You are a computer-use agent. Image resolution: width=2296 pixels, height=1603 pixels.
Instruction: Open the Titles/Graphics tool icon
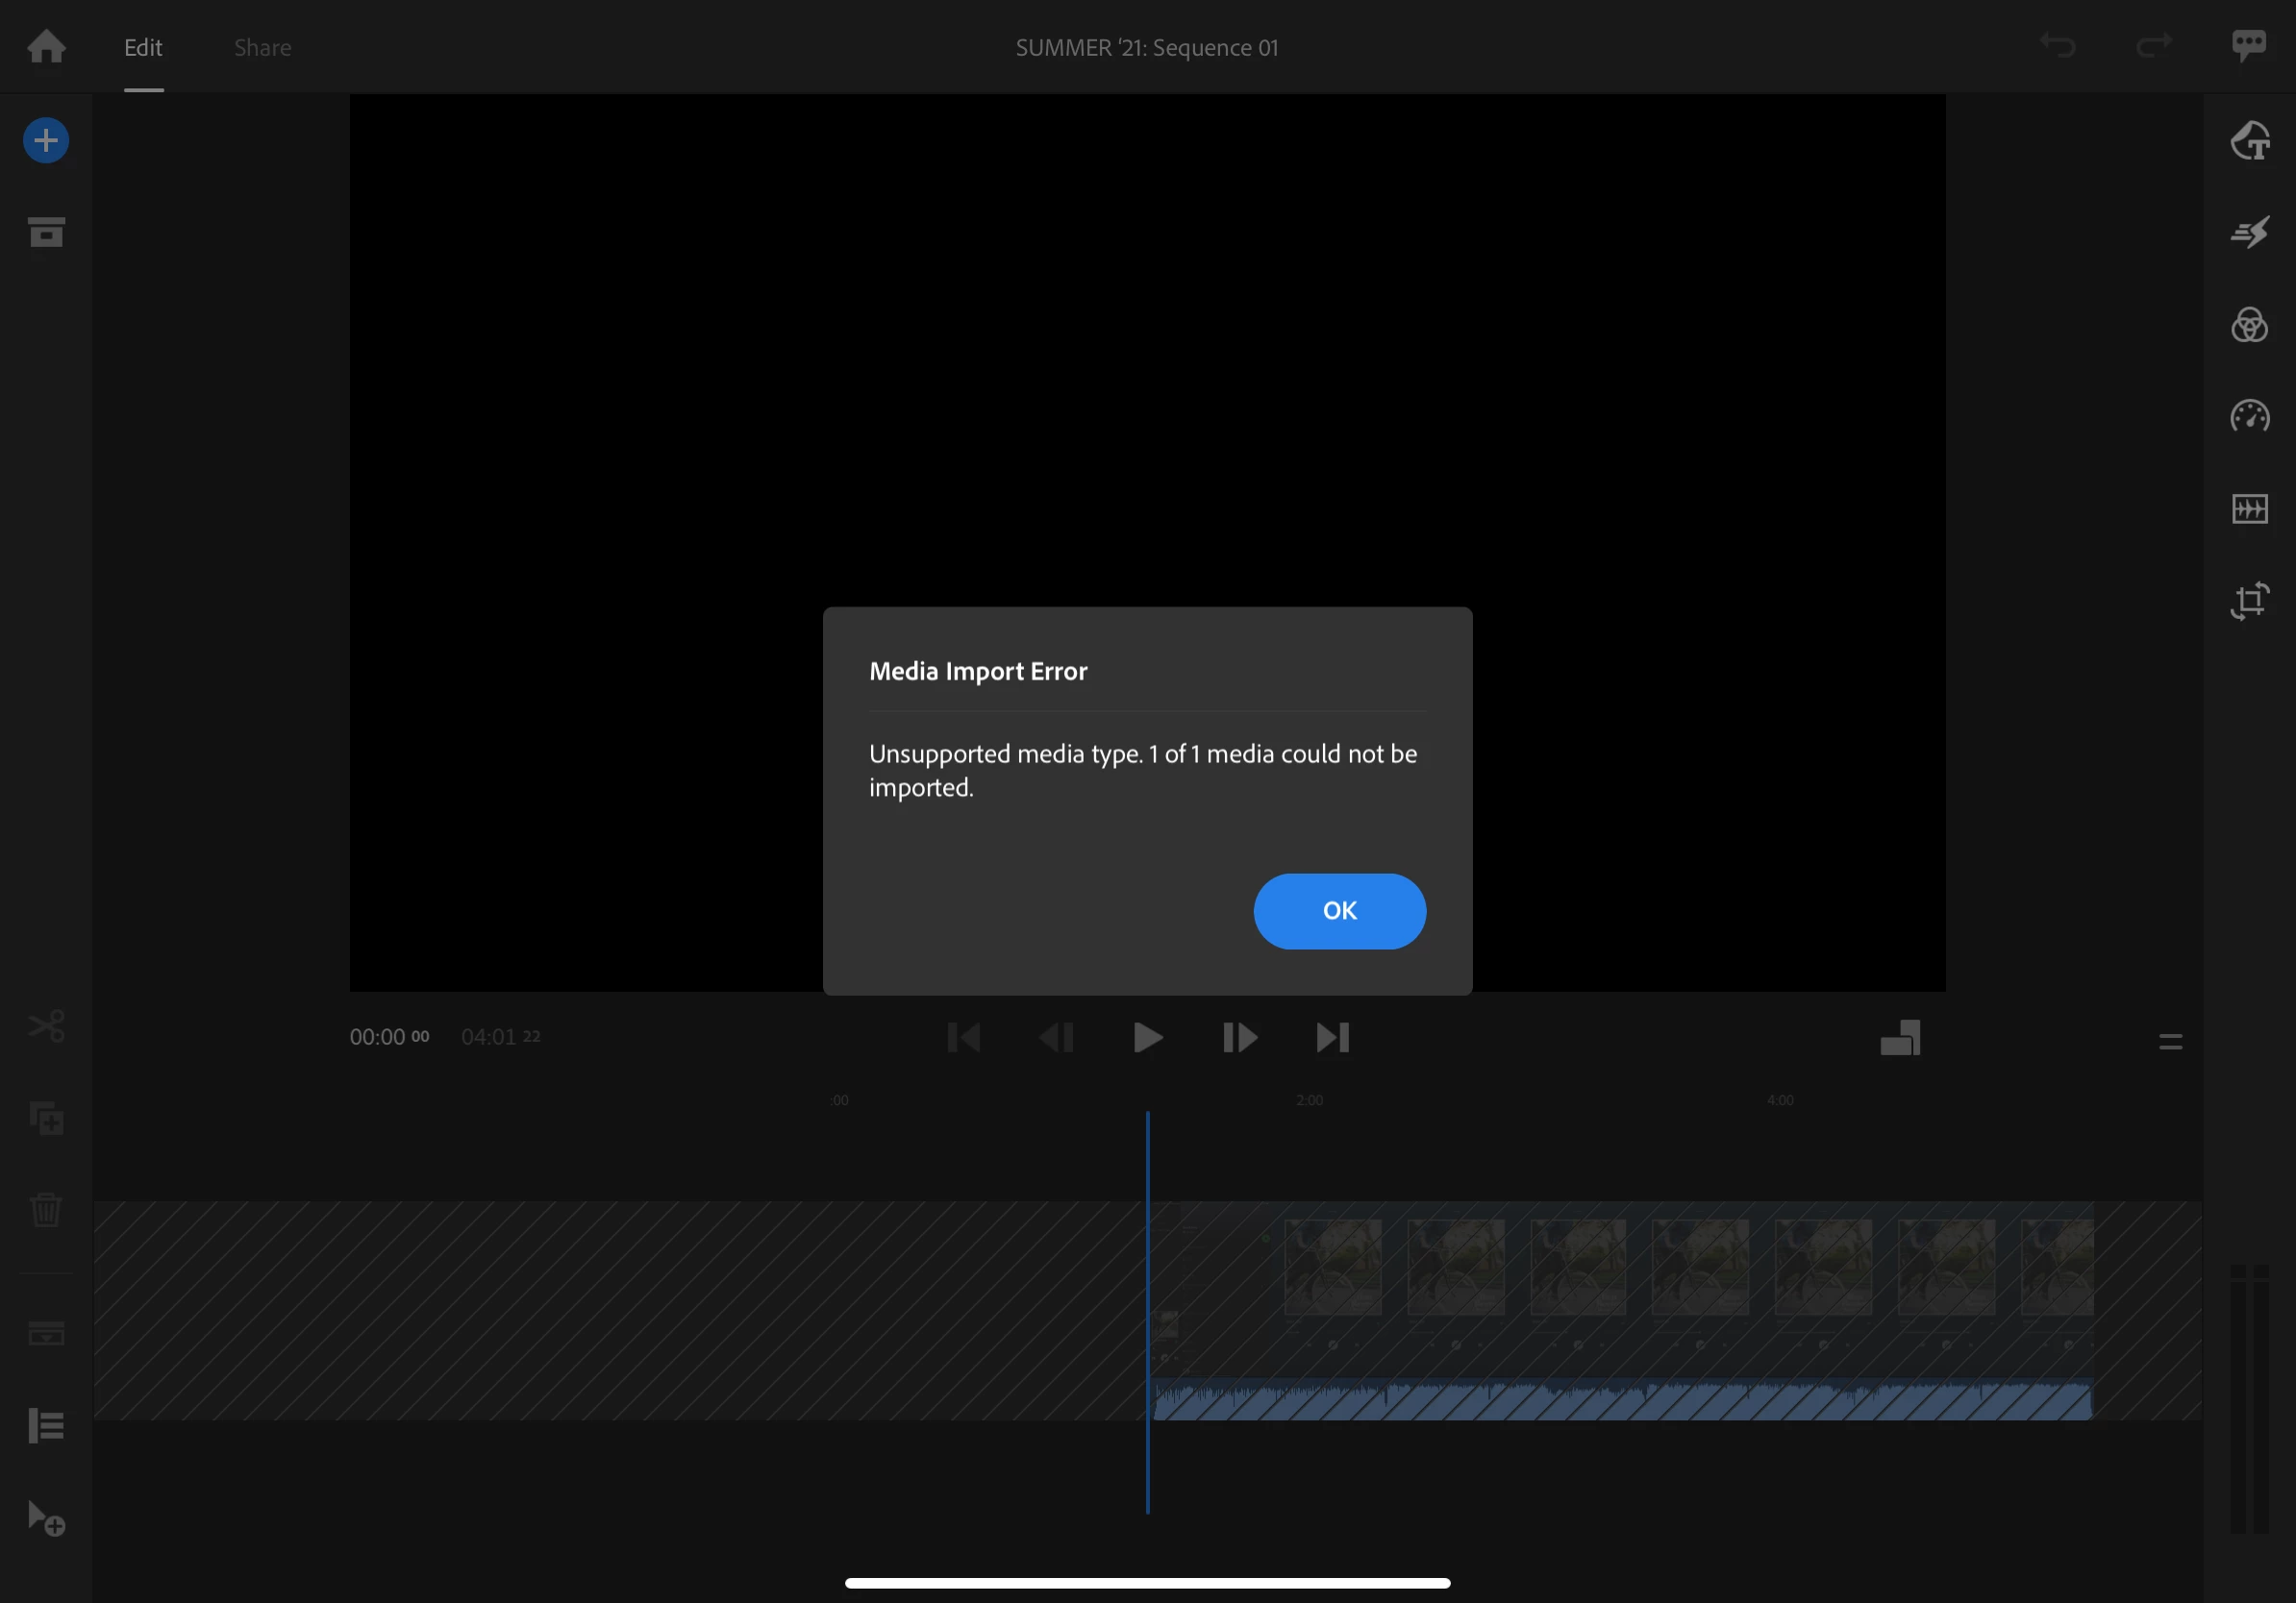(x=2249, y=141)
